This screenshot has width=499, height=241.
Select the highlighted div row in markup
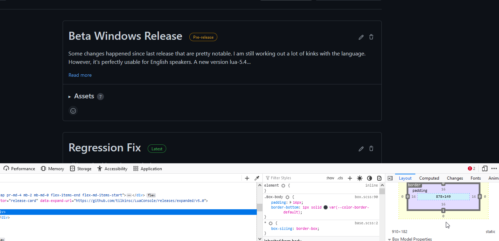[128, 212]
